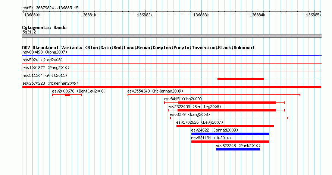Click the nsv830498 (Wong2007) variant label
Screen dimensions: 332x175
coord(45,52)
